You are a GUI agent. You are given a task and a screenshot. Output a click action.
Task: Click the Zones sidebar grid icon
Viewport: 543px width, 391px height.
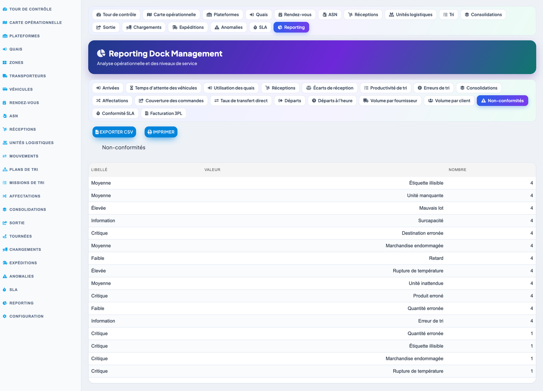5,62
